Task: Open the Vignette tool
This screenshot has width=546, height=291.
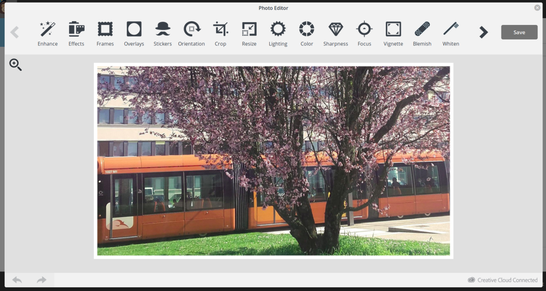Action: pos(393,34)
